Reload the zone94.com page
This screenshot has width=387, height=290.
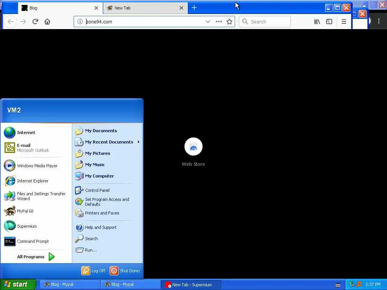click(35, 22)
